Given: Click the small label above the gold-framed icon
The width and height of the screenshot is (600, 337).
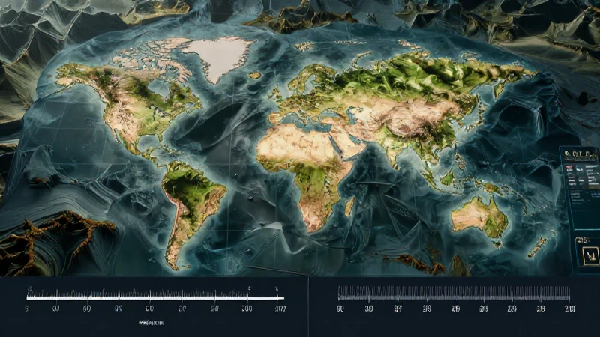Looking at the screenshot, I should (583, 240).
